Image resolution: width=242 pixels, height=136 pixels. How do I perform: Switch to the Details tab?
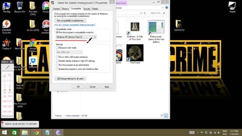pyautogui.click(x=95, y=9)
